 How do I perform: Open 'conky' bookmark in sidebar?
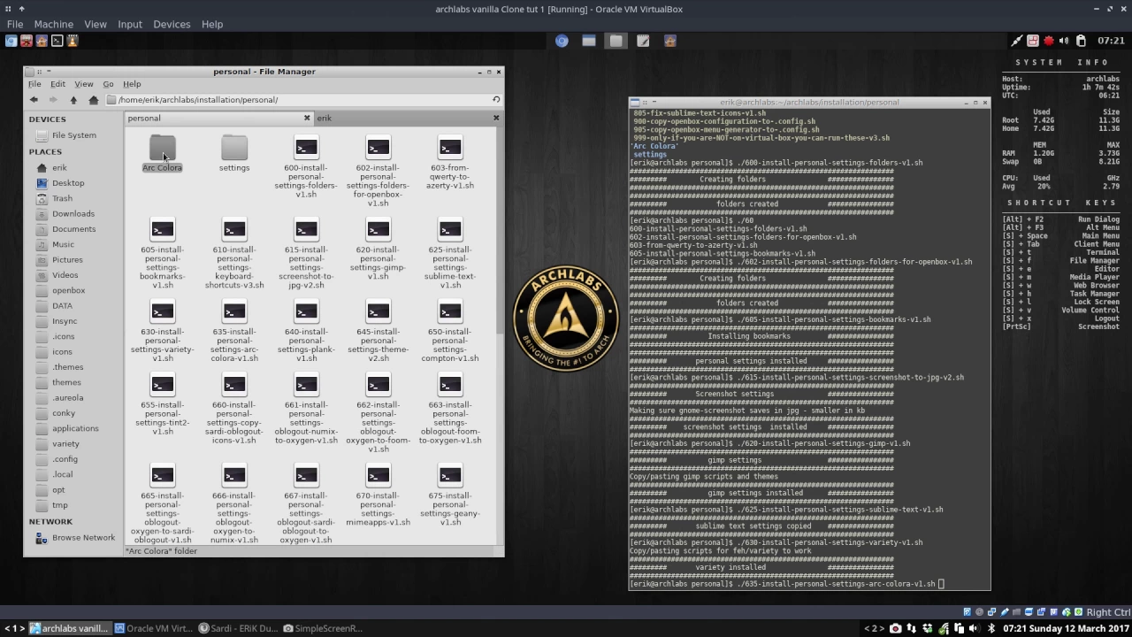(64, 413)
